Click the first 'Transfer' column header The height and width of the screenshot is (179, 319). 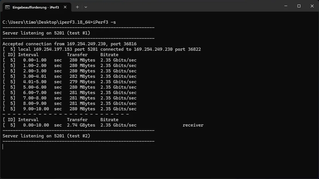(x=77, y=55)
